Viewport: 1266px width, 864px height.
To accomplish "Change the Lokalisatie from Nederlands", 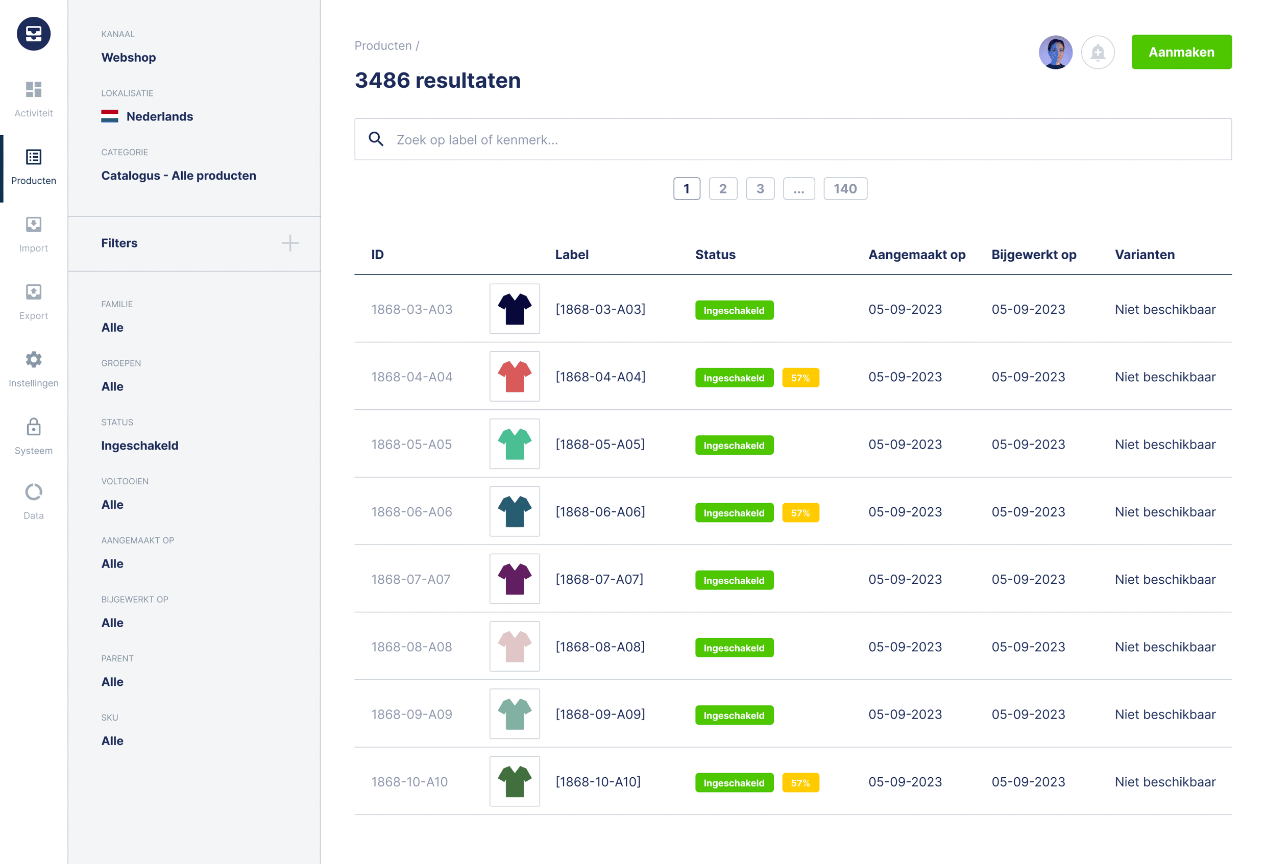I will point(159,116).
